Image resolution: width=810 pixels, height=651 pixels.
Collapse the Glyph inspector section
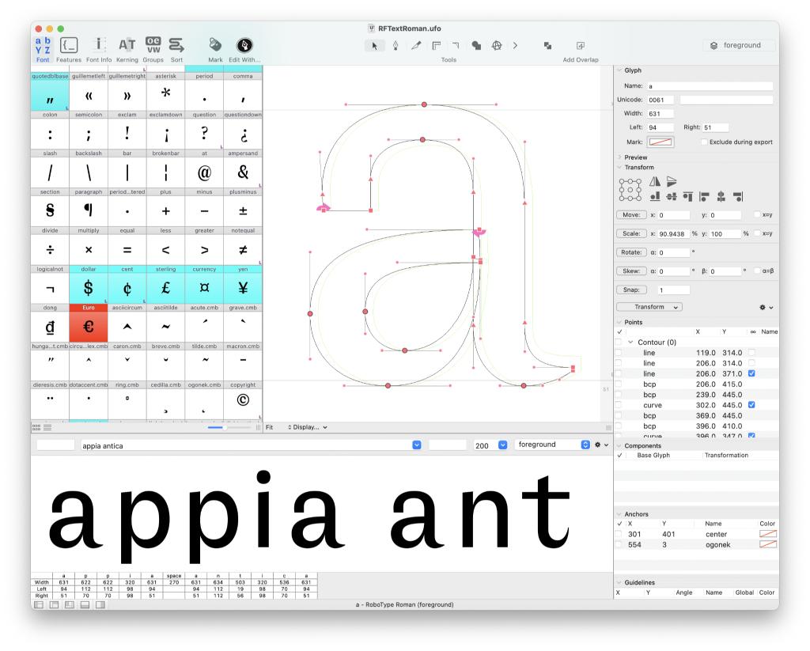tap(619, 70)
